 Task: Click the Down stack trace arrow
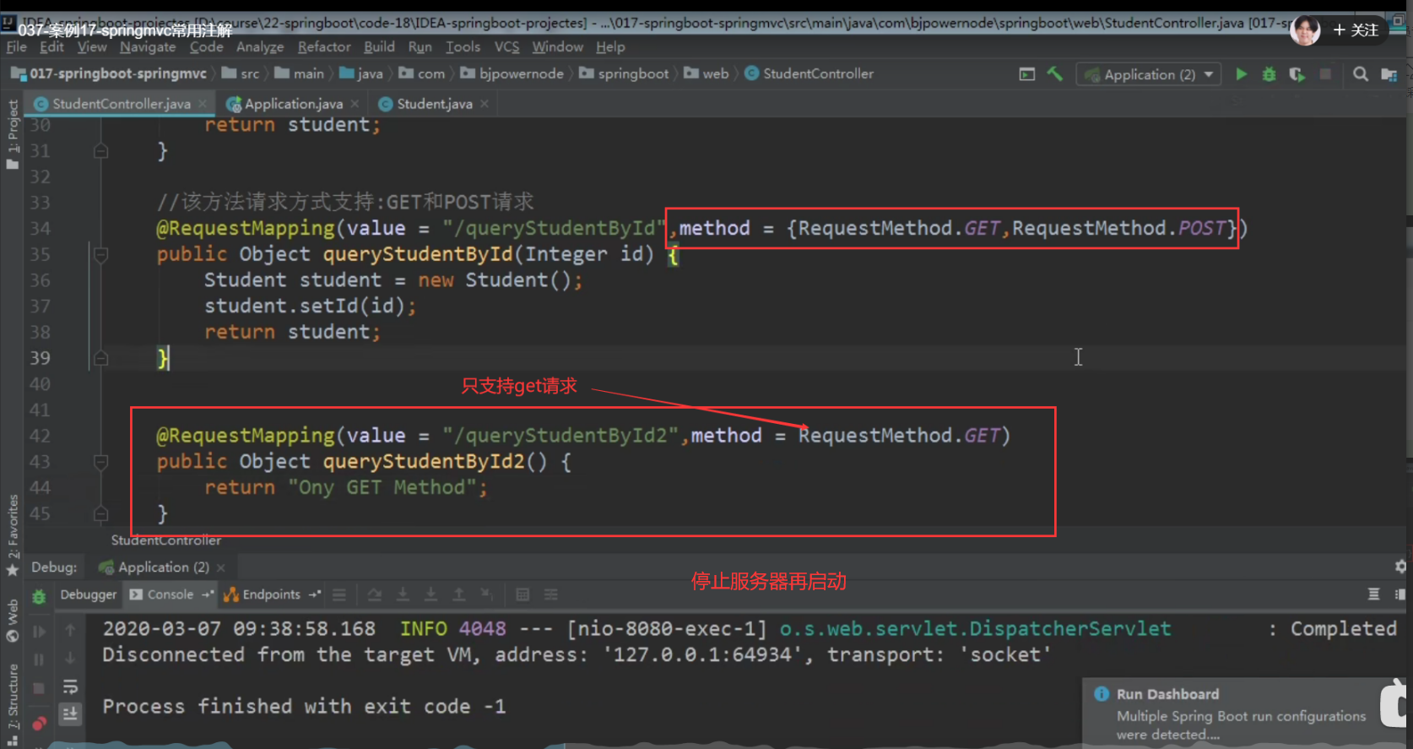click(x=70, y=658)
